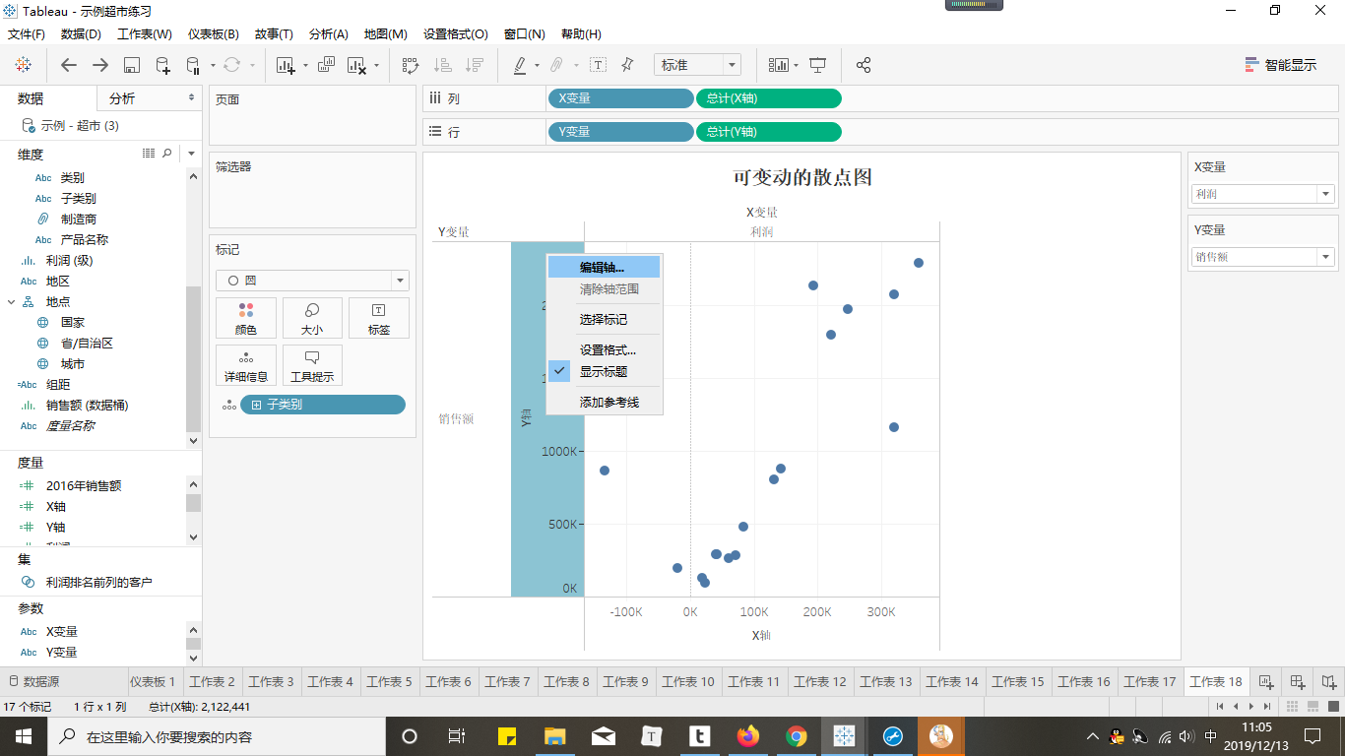Viewport: 1345px width, 756px height.
Task: Select the 制造商 dimension field
Action: click(x=79, y=219)
